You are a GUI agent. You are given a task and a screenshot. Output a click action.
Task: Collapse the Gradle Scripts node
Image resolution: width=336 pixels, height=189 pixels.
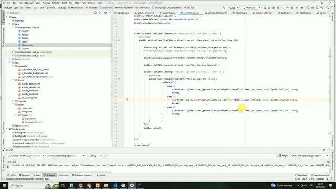[x=7, y=129]
